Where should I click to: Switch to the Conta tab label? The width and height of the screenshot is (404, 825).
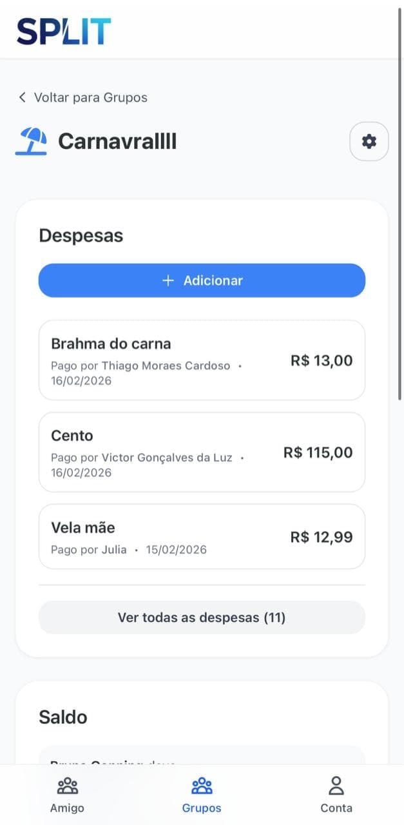click(336, 808)
